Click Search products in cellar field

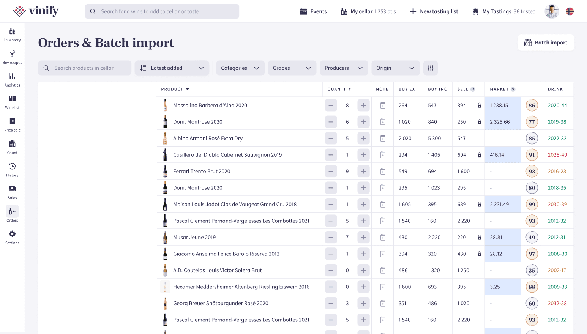click(x=85, y=68)
